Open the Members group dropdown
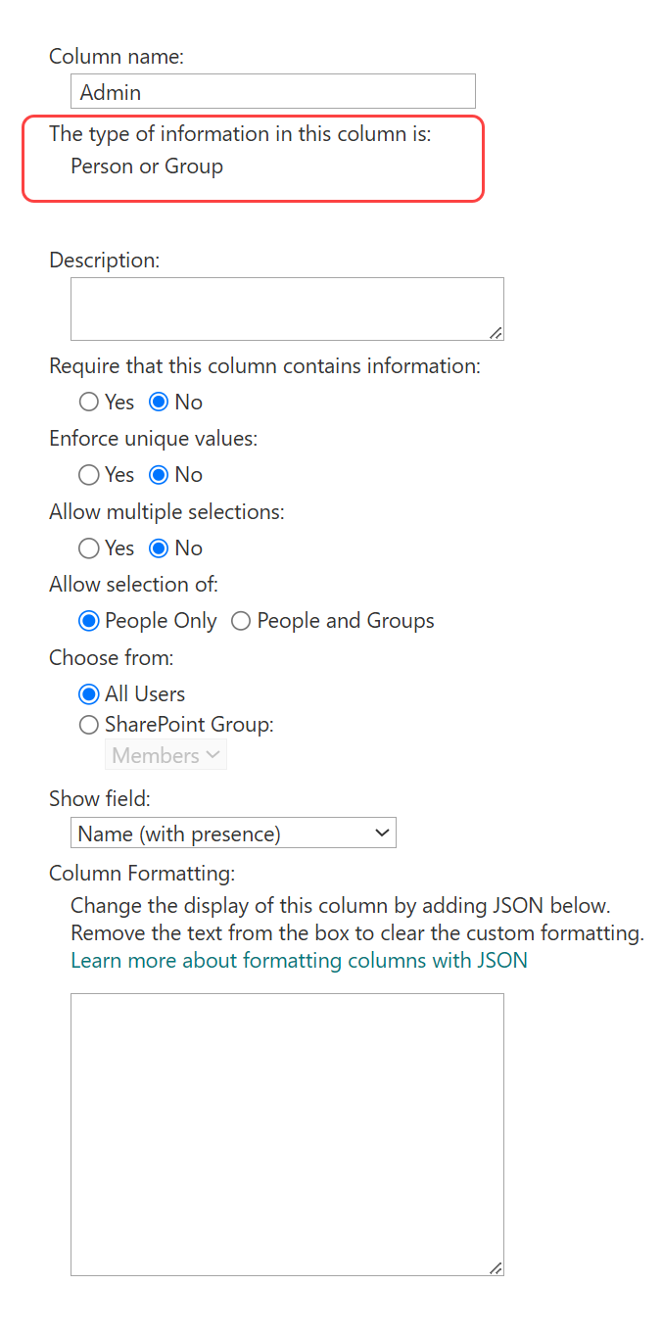 click(x=165, y=755)
